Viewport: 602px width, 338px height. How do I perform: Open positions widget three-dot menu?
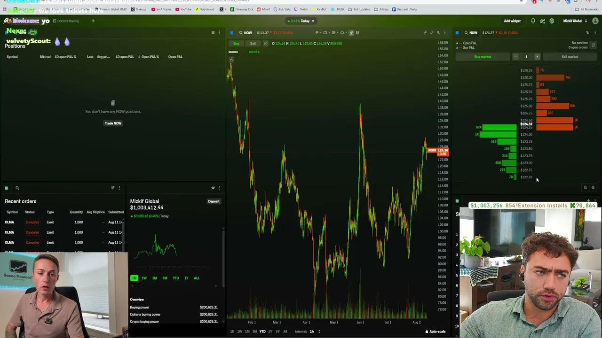[x=219, y=33]
